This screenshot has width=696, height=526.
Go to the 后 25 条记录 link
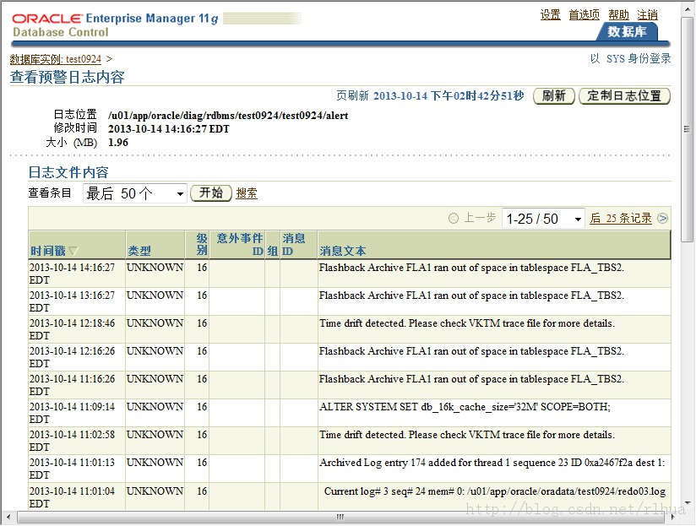[621, 219]
